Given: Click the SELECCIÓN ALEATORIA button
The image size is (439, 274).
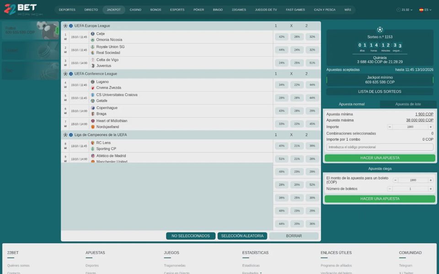Looking at the screenshot, I should [x=242, y=236].
